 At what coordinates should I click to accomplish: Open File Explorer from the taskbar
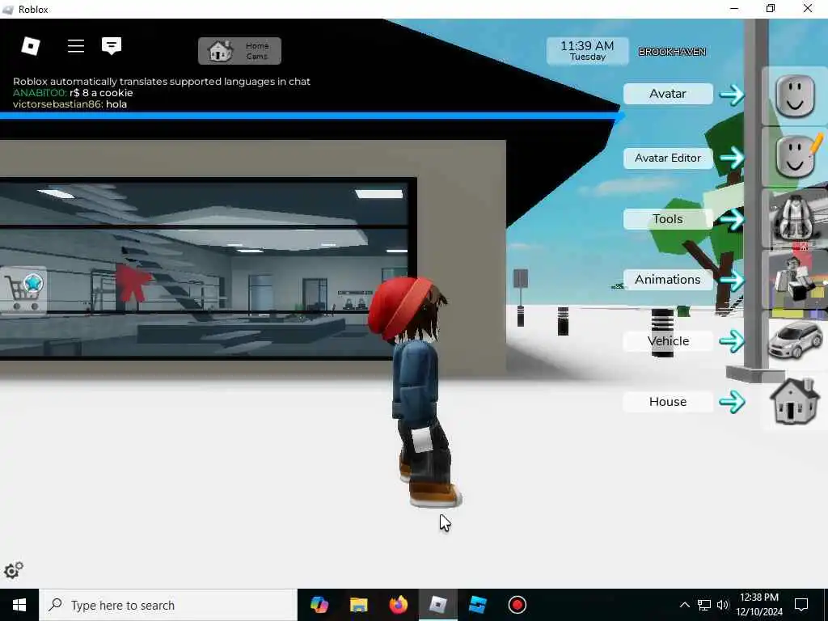358,605
